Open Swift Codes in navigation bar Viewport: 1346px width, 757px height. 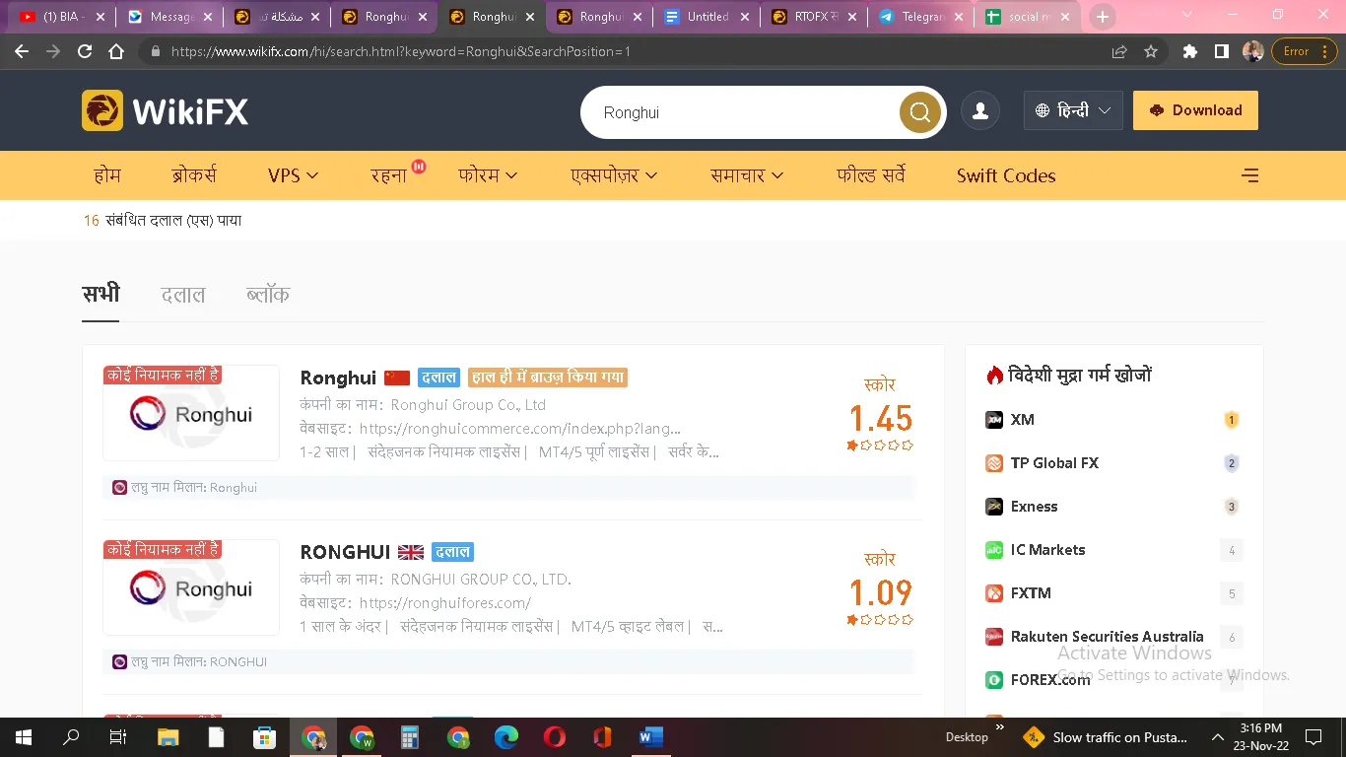pyautogui.click(x=1006, y=175)
